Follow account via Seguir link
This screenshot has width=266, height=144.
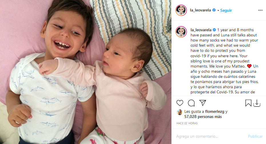coord(226,10)
